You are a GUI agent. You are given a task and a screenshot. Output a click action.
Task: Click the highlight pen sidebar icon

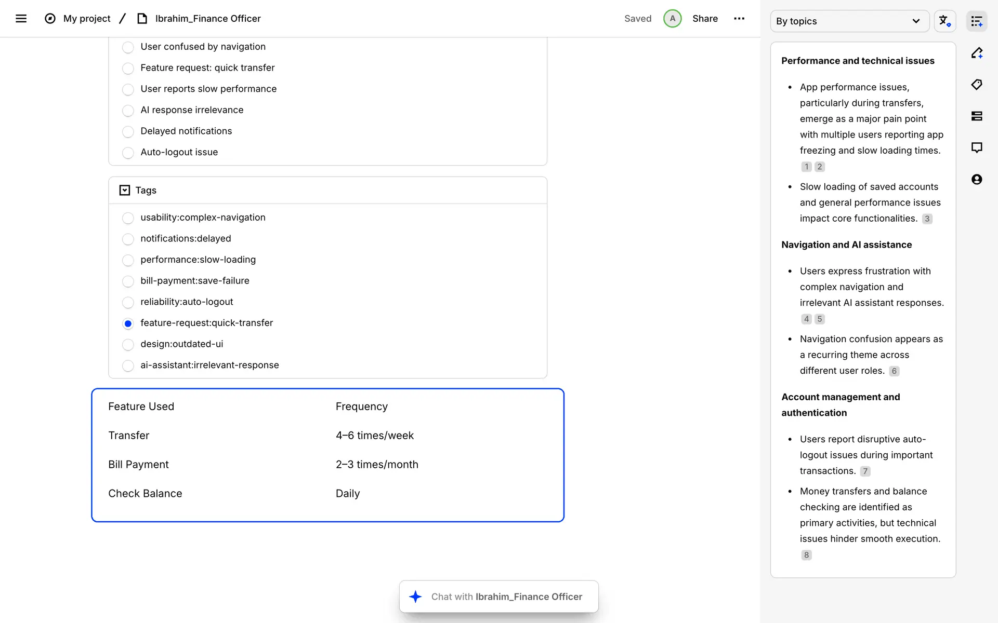coord(977,53)
